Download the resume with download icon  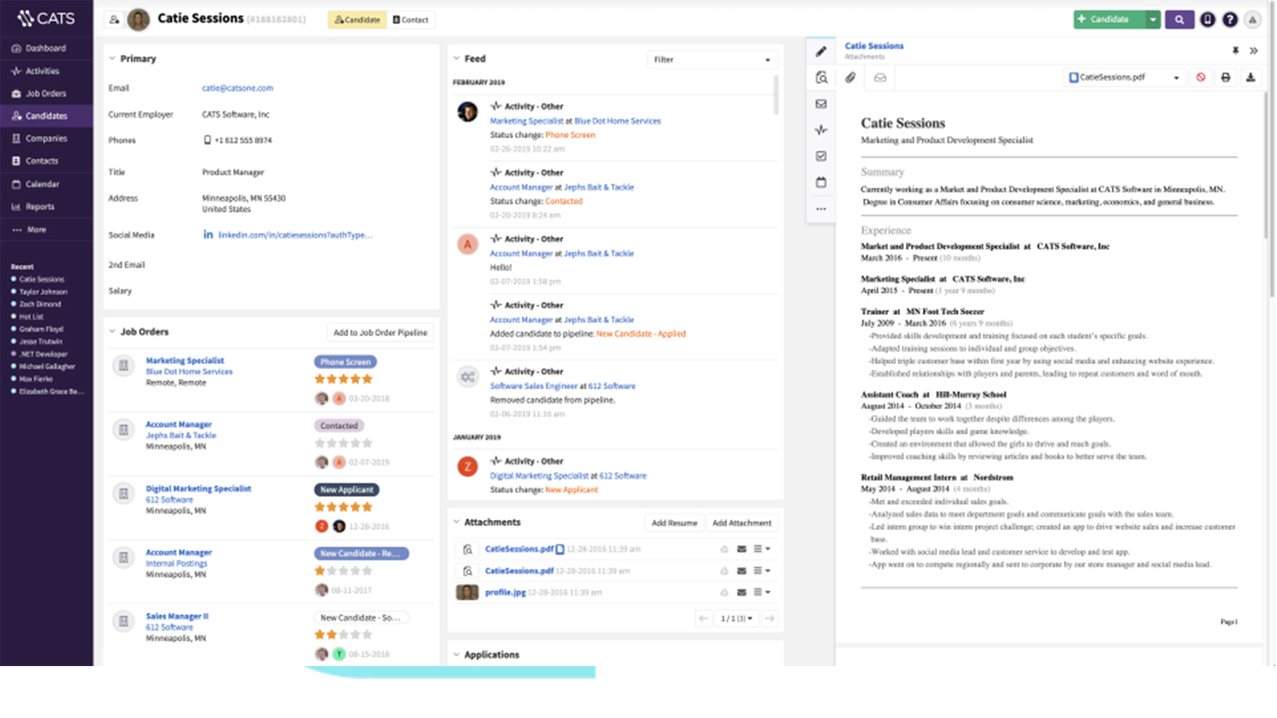tap(1251, 77)
